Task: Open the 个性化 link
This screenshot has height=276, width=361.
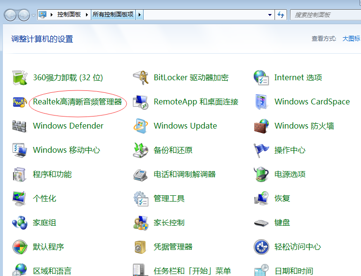Action: 44,199
